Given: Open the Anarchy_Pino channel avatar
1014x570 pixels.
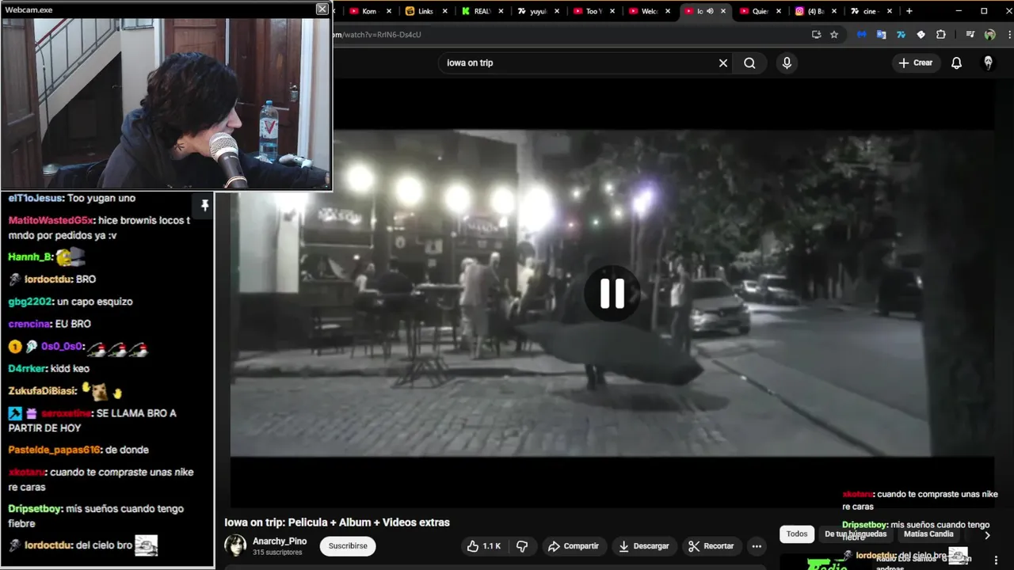Looking at the screenshot, I should (235, 545).
